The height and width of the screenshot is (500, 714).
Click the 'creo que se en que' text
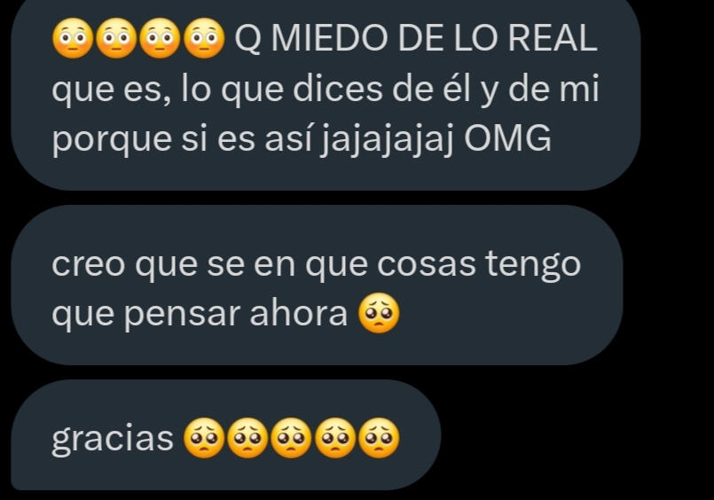click(x=210, y=266)
